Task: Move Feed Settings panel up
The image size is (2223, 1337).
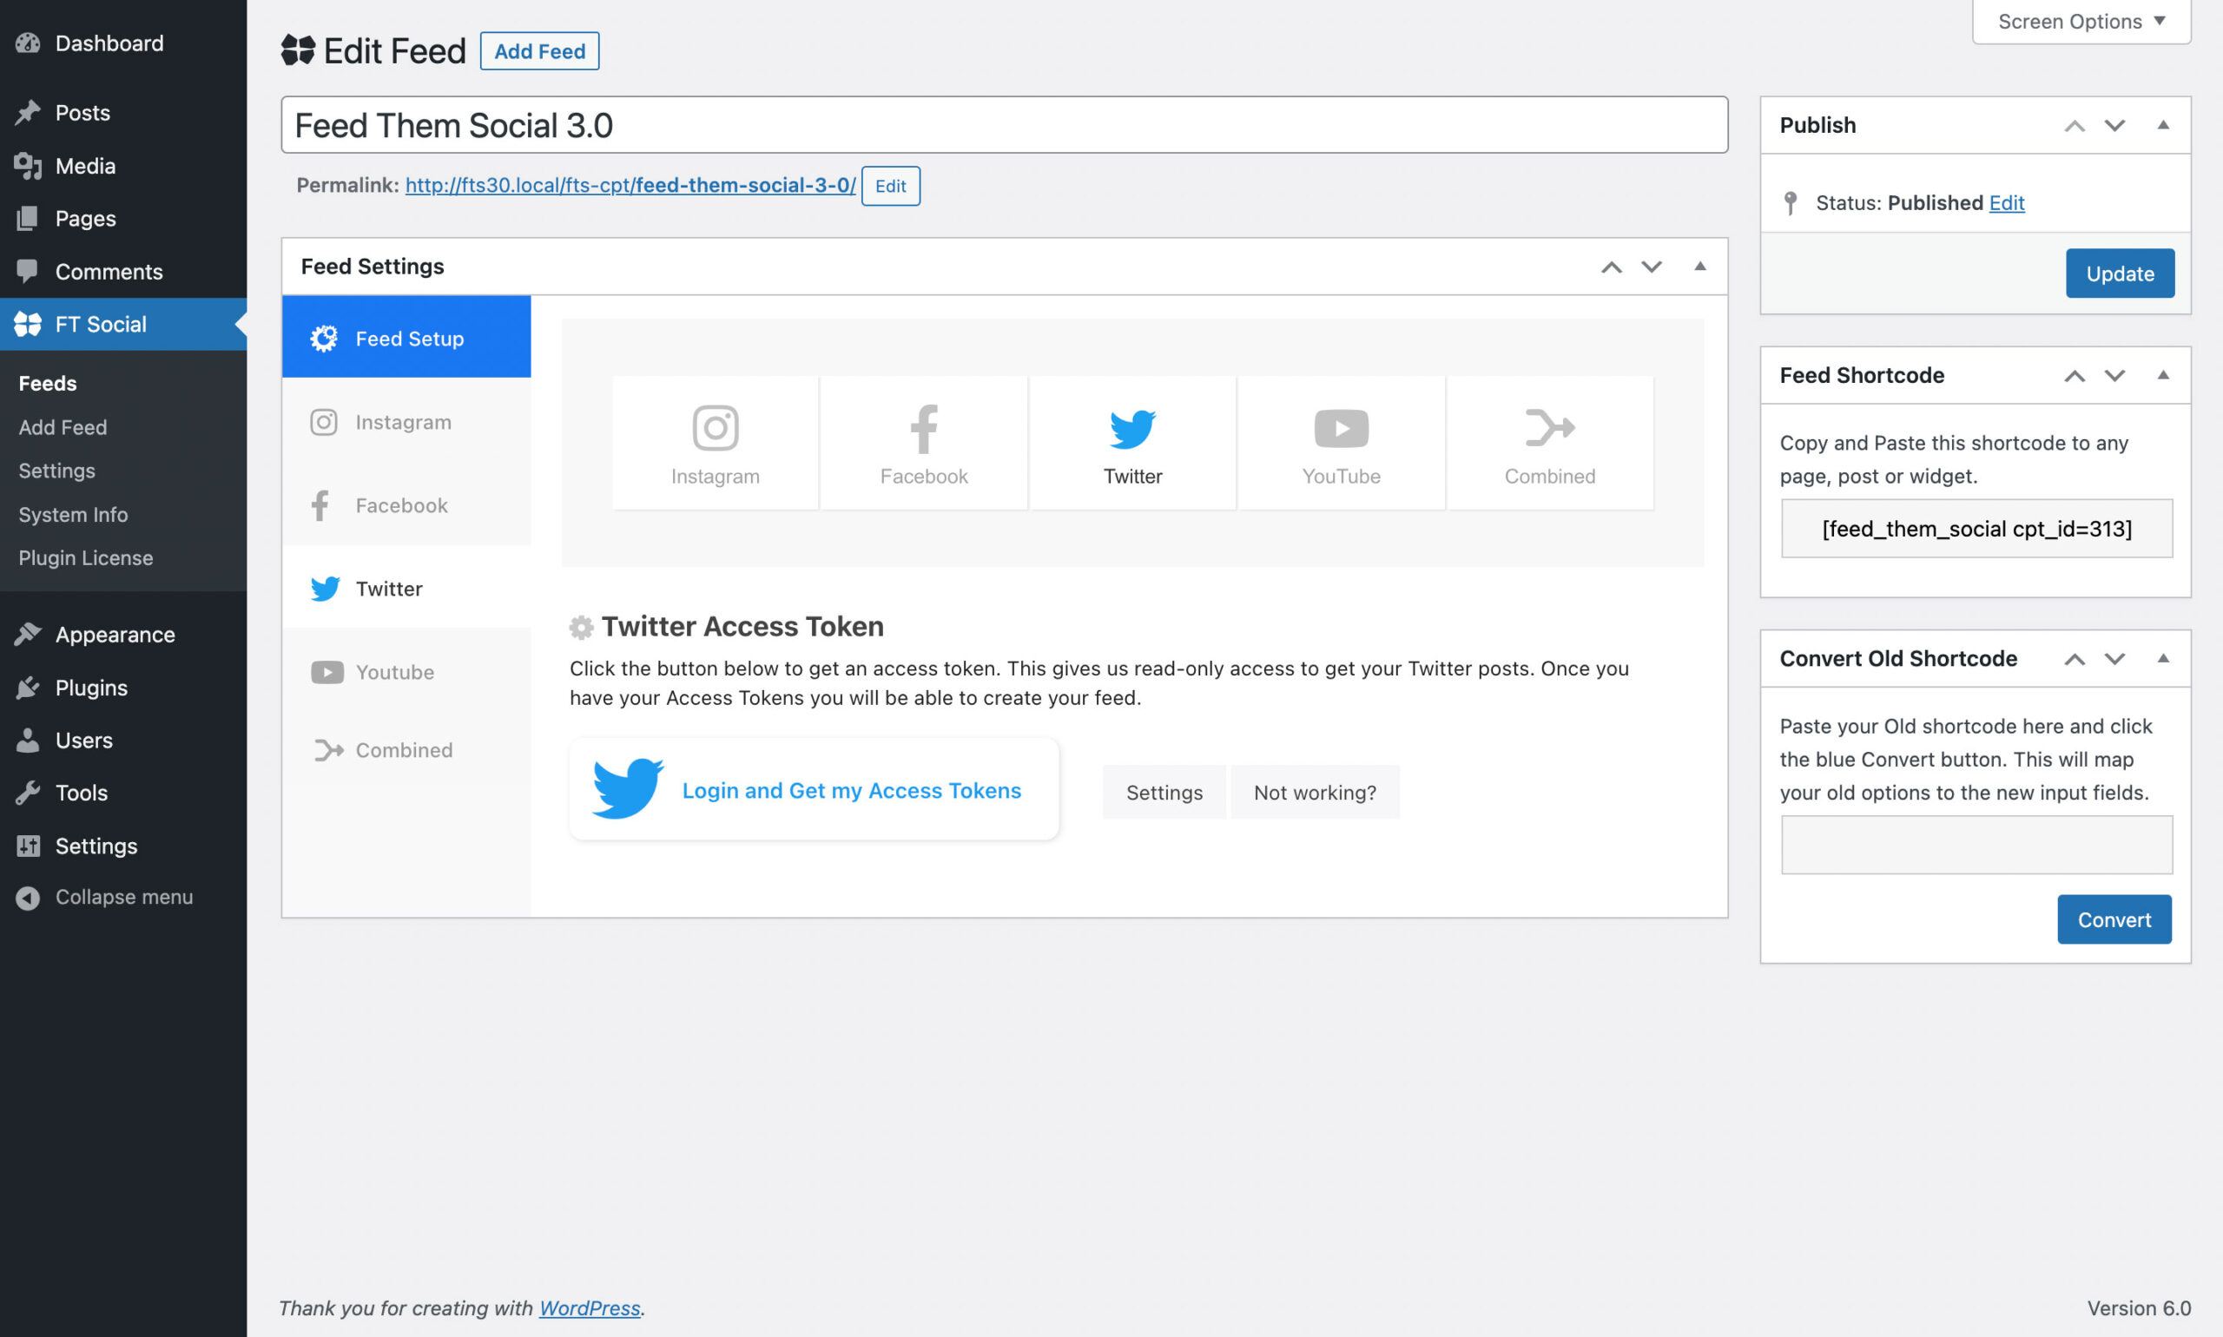Action: pos(1611,267)
